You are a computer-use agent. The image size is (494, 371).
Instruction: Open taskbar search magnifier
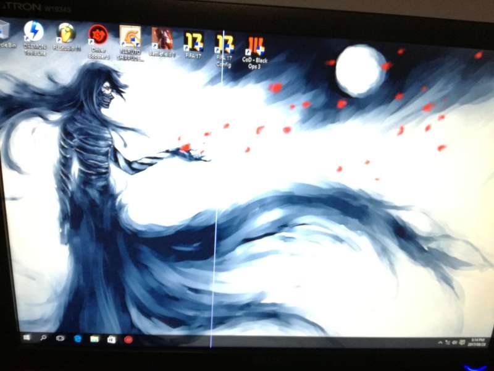[43, 338]
